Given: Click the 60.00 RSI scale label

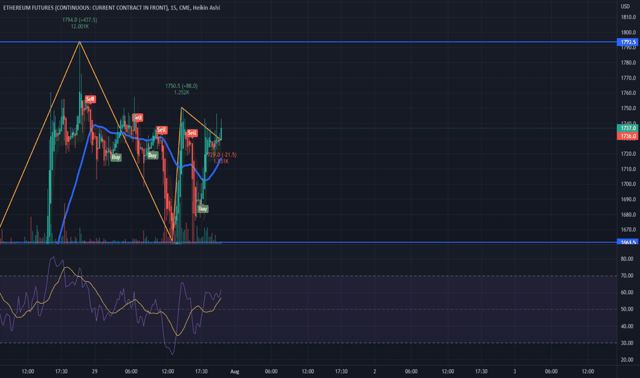Looking at the screenshot, I should coord(627,292).
